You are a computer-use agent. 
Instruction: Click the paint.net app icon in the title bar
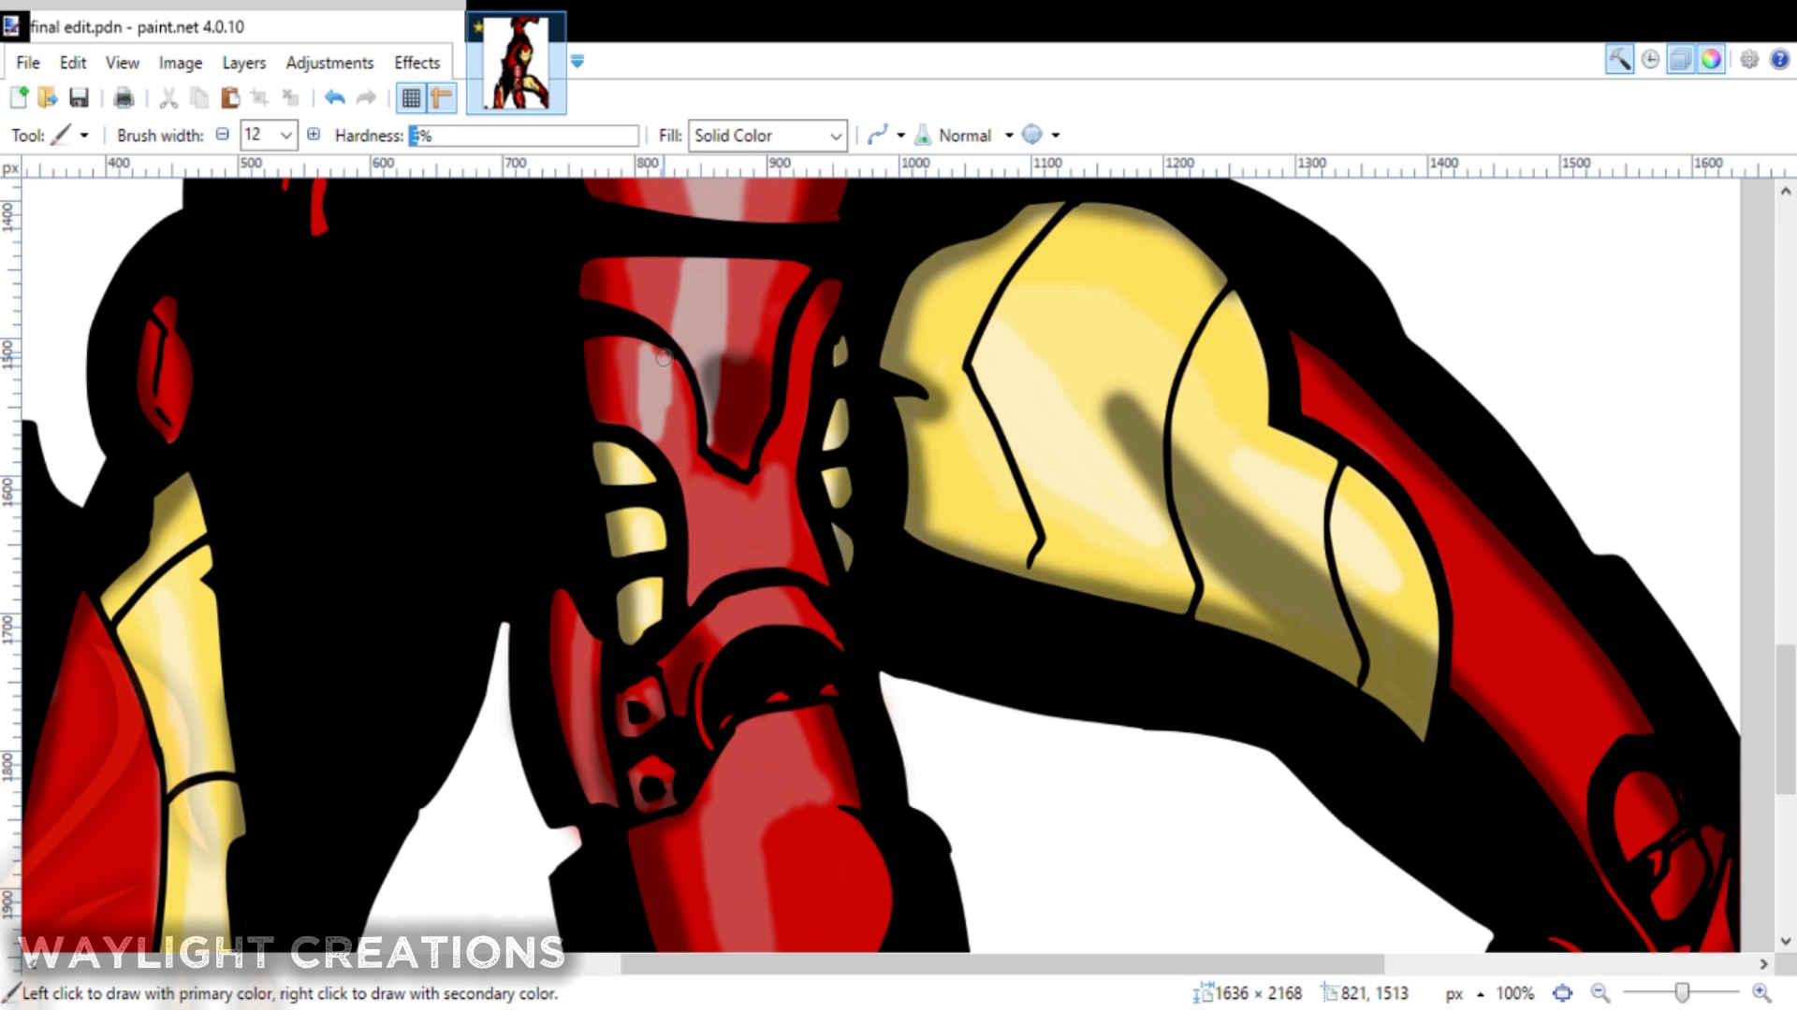11,26
